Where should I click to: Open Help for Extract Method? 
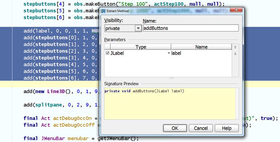click(227, 128)
